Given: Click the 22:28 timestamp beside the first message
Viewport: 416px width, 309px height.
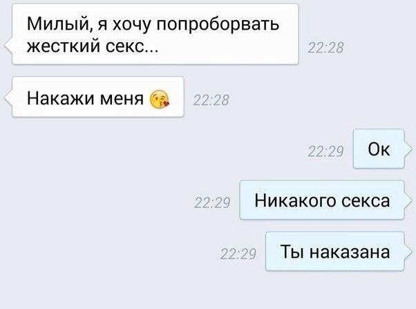Looking at the screenshot, I should [x=325, y=48].
